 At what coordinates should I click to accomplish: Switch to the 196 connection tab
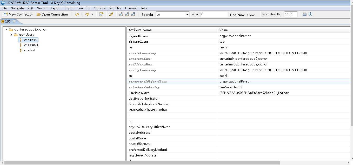tap(8, 21)
